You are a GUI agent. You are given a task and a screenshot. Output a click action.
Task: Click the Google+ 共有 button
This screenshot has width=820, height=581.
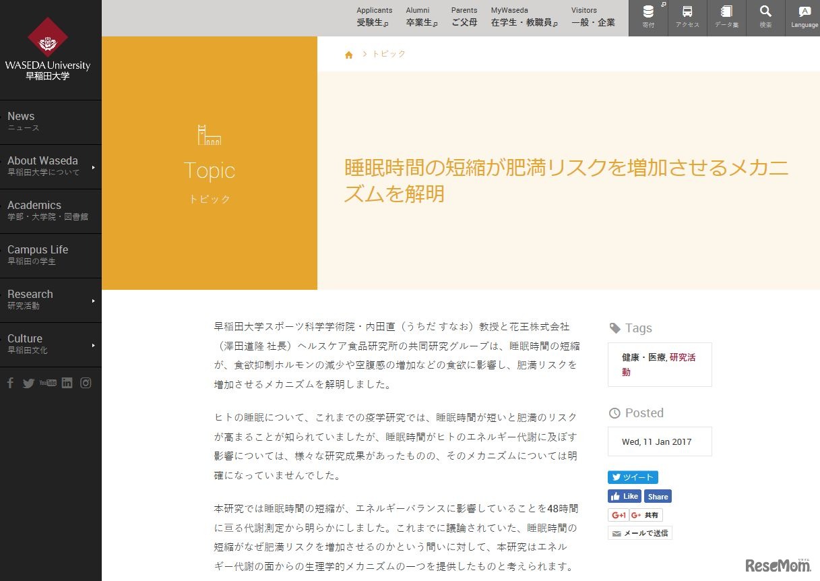pyautogui.click(x=646, y=515)
